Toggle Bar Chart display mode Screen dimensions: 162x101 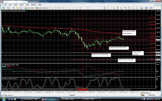114,8
